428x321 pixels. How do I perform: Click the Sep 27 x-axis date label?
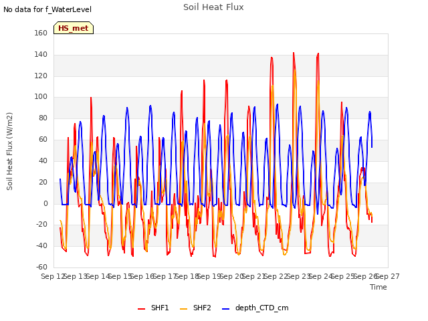pos(388,276)
